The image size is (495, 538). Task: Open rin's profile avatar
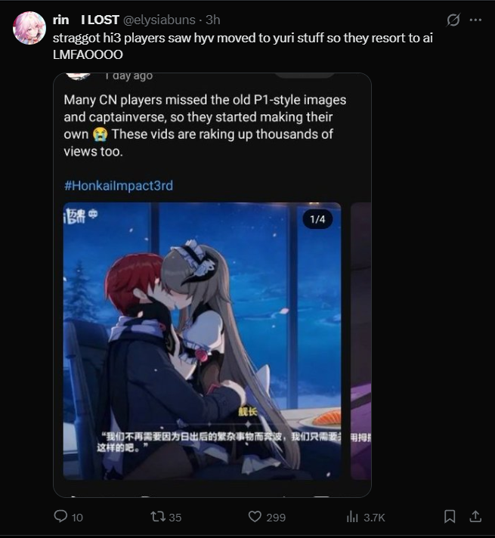tap(29, 28)
